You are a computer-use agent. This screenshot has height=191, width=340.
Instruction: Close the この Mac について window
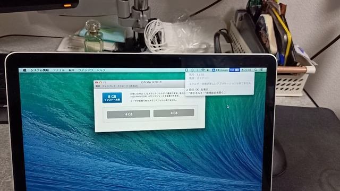[x=97, y=83]
